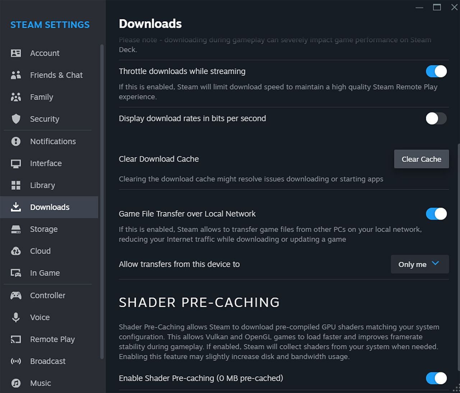Screen dimensions: 460x393
Task: Click the Storage drive icon
Action: pyautogui.click(x=16, y=229)
